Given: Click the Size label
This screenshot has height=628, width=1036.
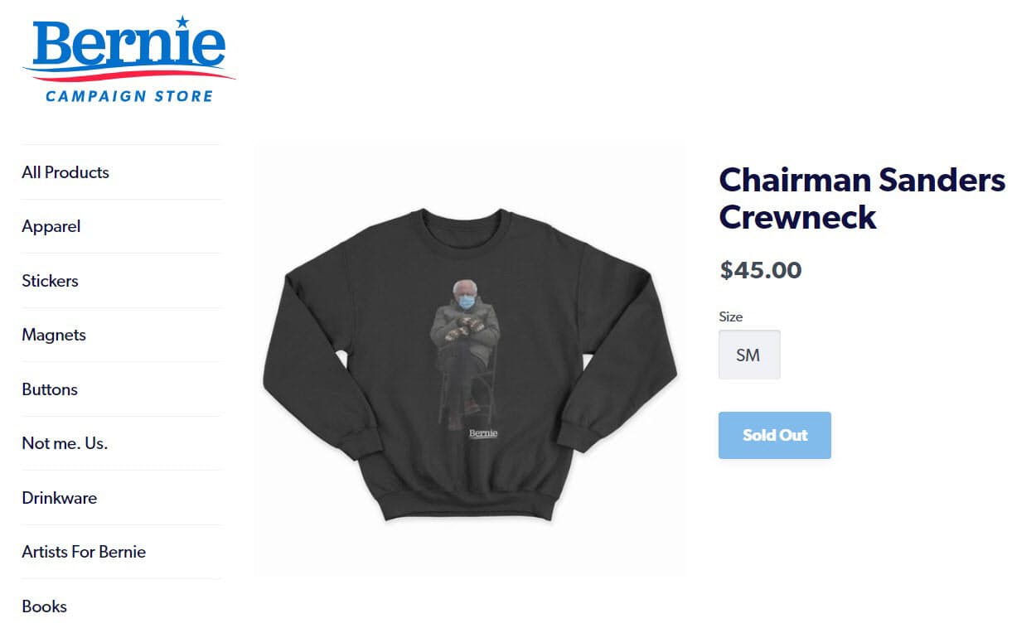Looking at the screenshot, I should click(731, 316).
